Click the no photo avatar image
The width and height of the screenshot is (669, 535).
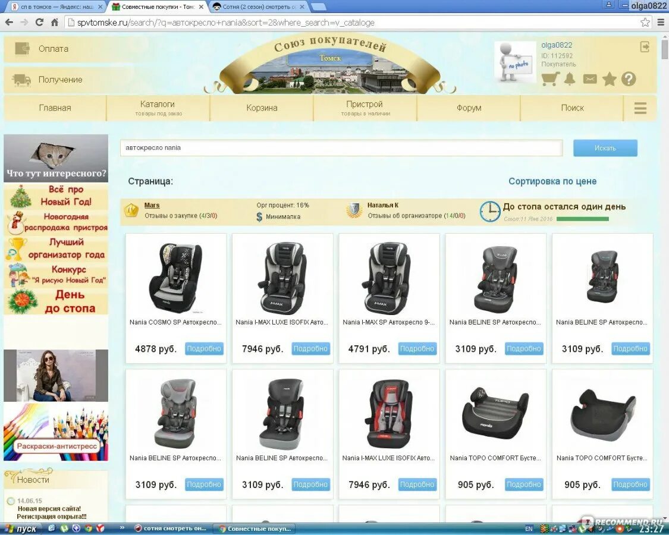tap(516, 61)
